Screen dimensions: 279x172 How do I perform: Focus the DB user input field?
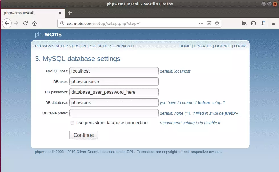[x=114, y=82]
